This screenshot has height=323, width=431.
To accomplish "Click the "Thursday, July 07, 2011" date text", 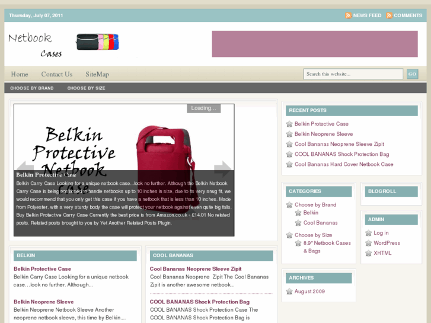I will click(36, 15).
